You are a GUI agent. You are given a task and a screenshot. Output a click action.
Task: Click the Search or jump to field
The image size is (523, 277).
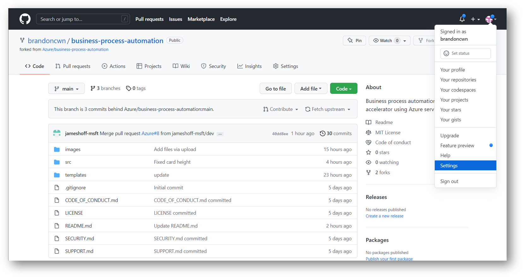83,19
